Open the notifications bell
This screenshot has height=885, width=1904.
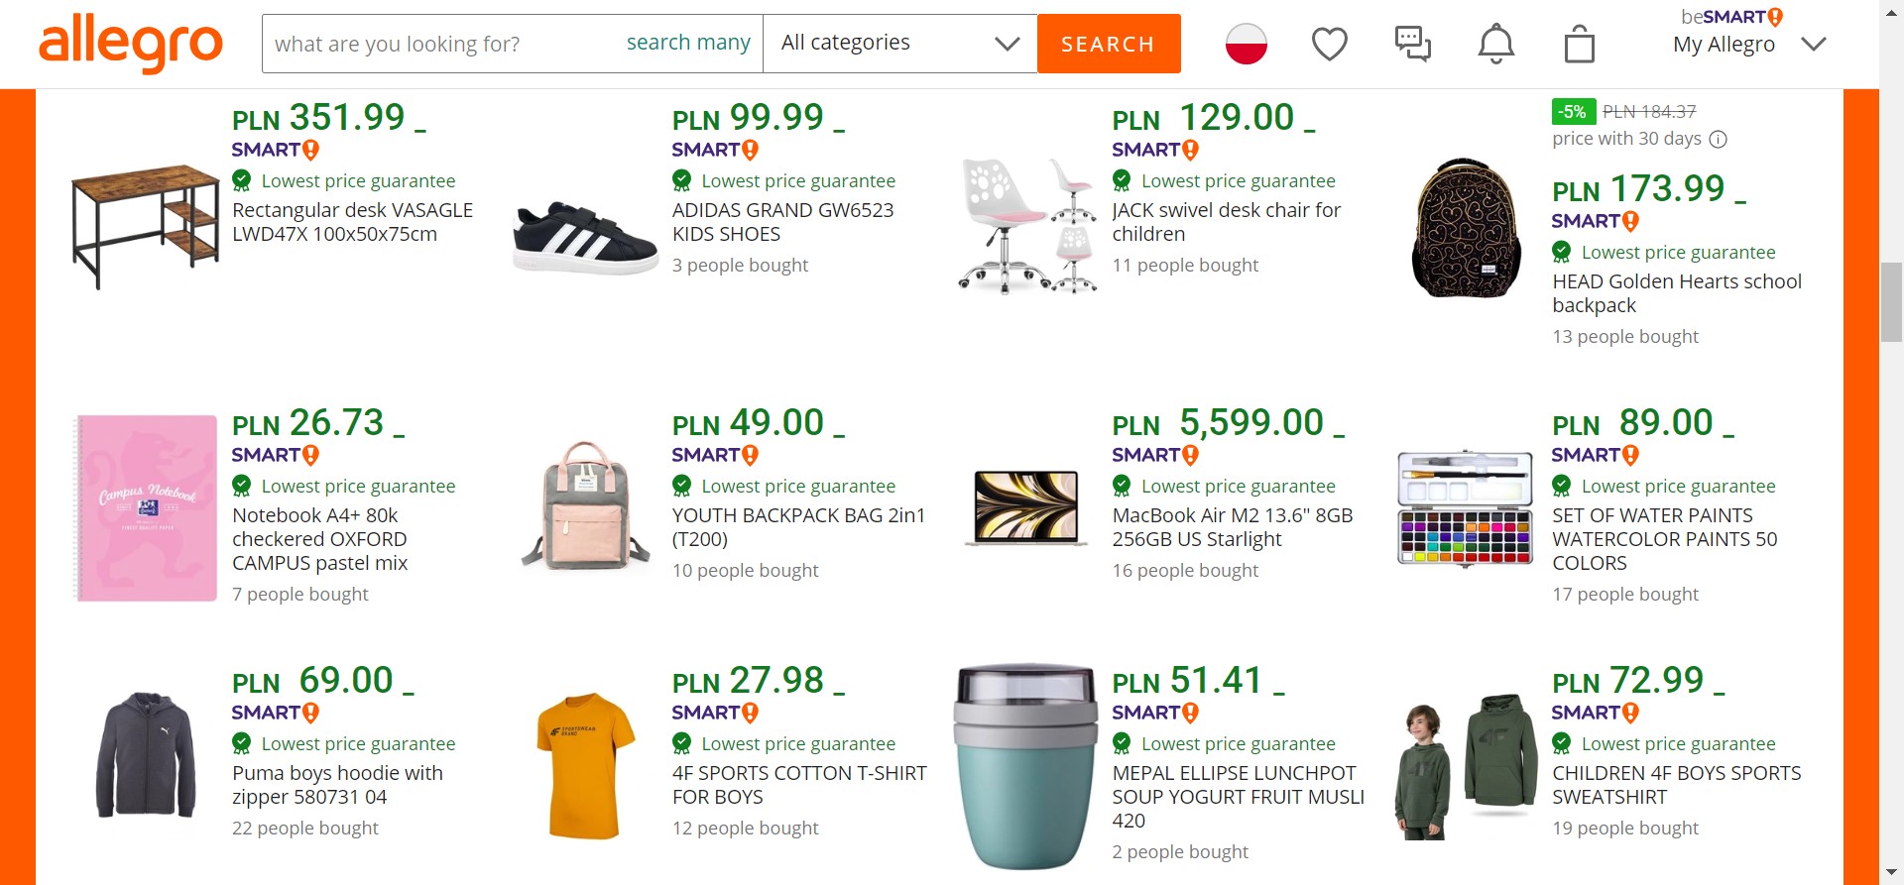tap(1495, 44)
